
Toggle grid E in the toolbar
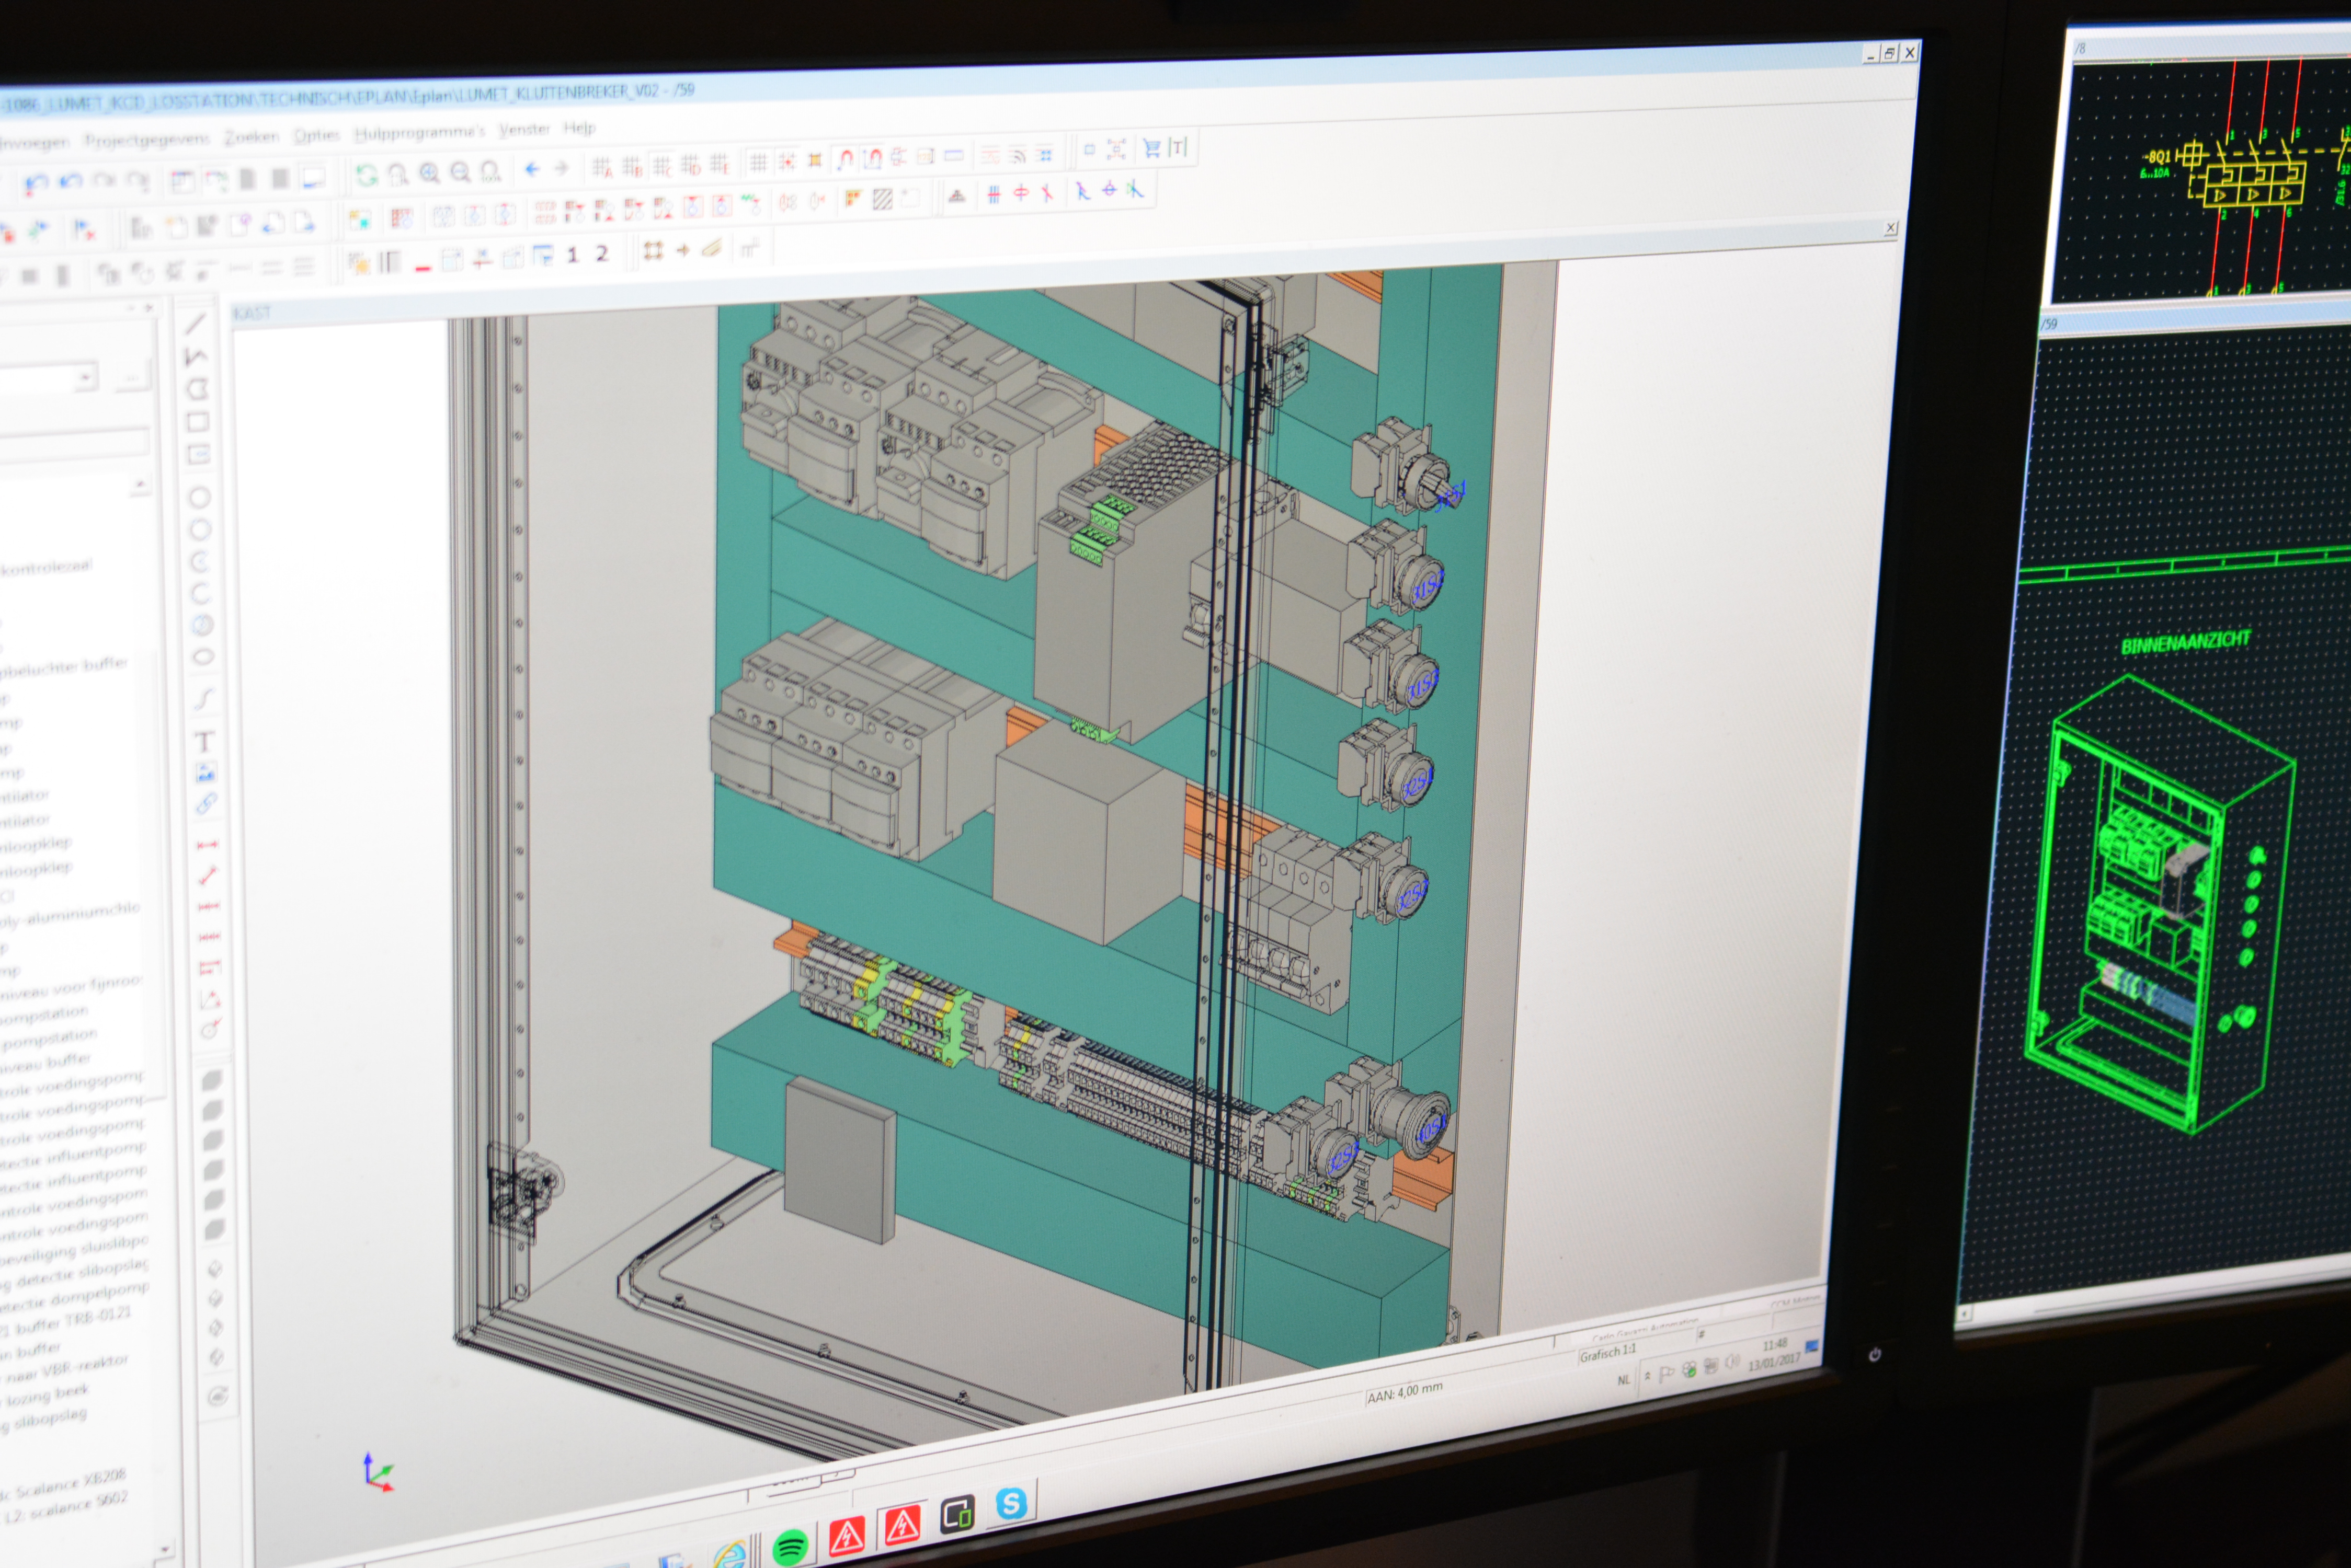click(720, 163)
